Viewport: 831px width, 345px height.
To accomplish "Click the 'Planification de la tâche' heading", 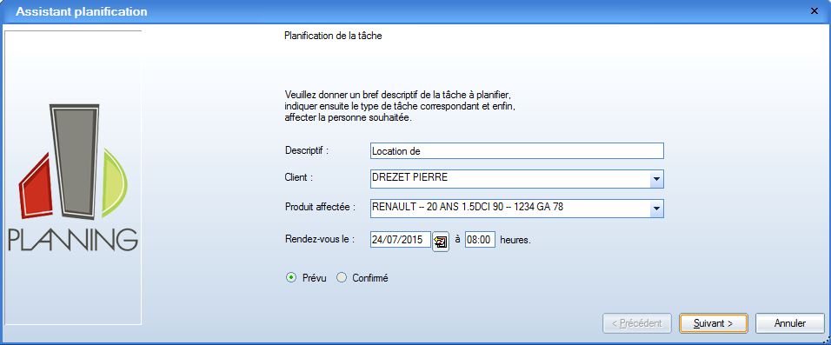I will tap(333, 36).
